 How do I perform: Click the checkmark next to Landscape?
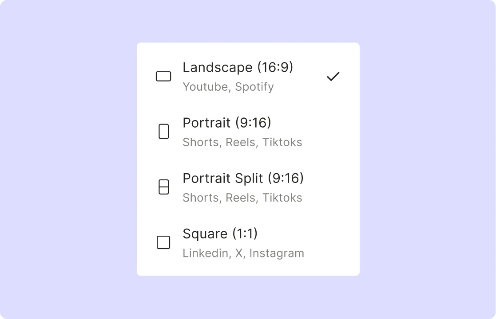coord(333,76)
